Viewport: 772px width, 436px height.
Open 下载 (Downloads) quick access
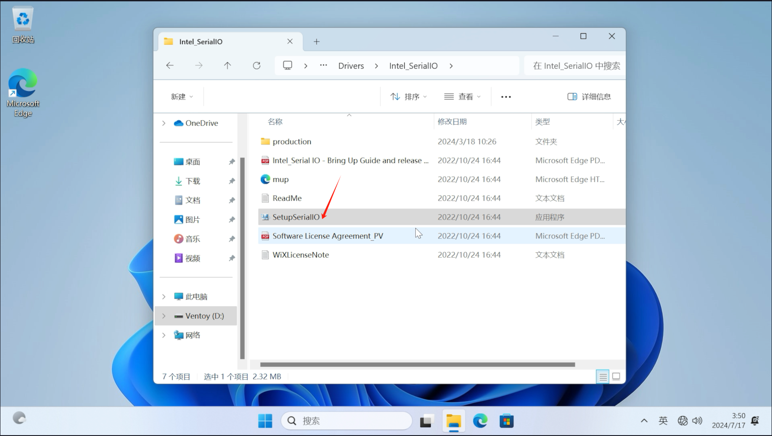(187, 181)
